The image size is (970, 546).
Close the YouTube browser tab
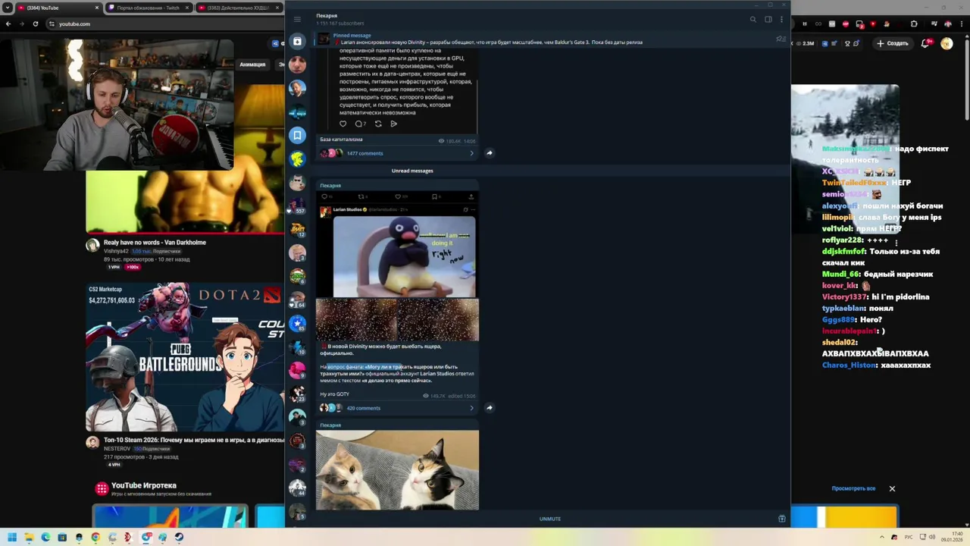97,8
